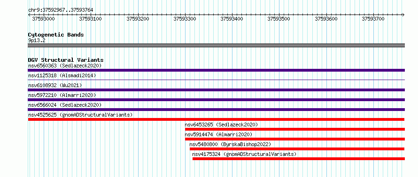Click the nsv5972210 purple variant bar
Viewport: 418px width, 177px height.
[216, 100]
